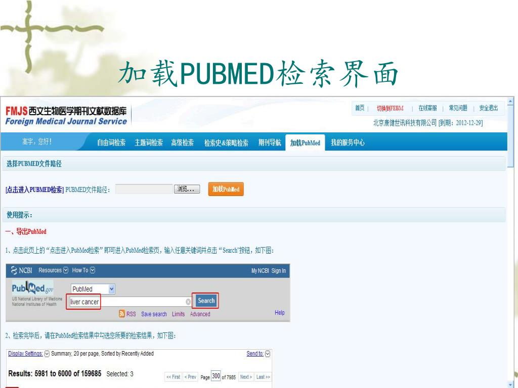This screenshot has width=518, height=388.
Task: Go to 期刊导航 tab
Action: tap(270, 142)
